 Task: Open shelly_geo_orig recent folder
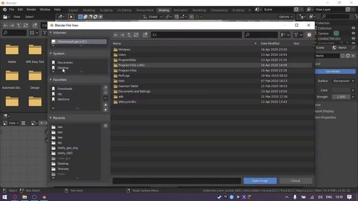68,148
